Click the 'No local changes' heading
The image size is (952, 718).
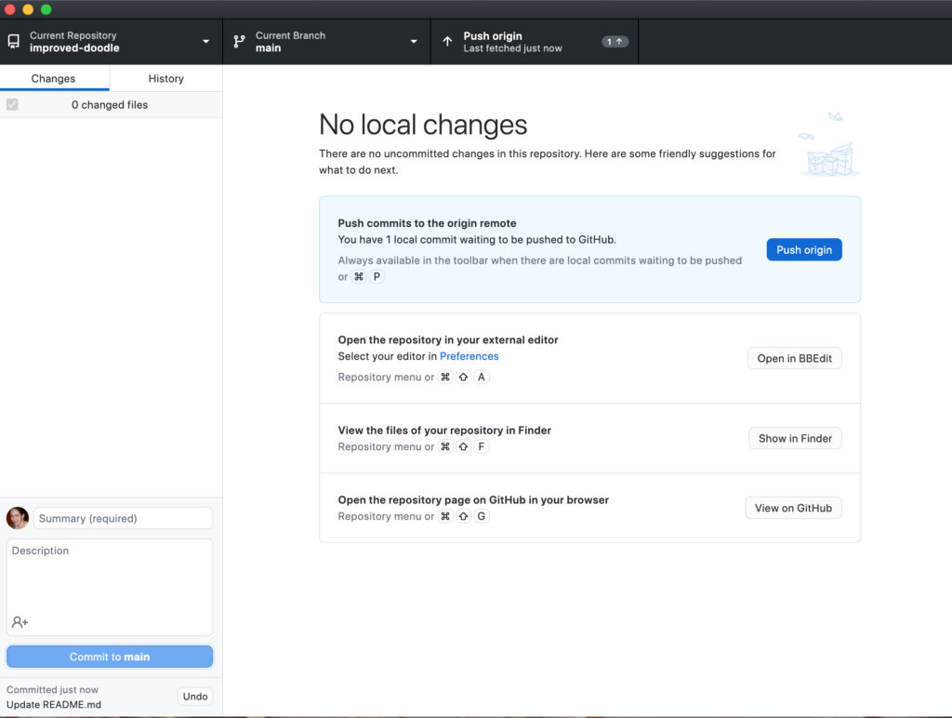tap(423, 126)
